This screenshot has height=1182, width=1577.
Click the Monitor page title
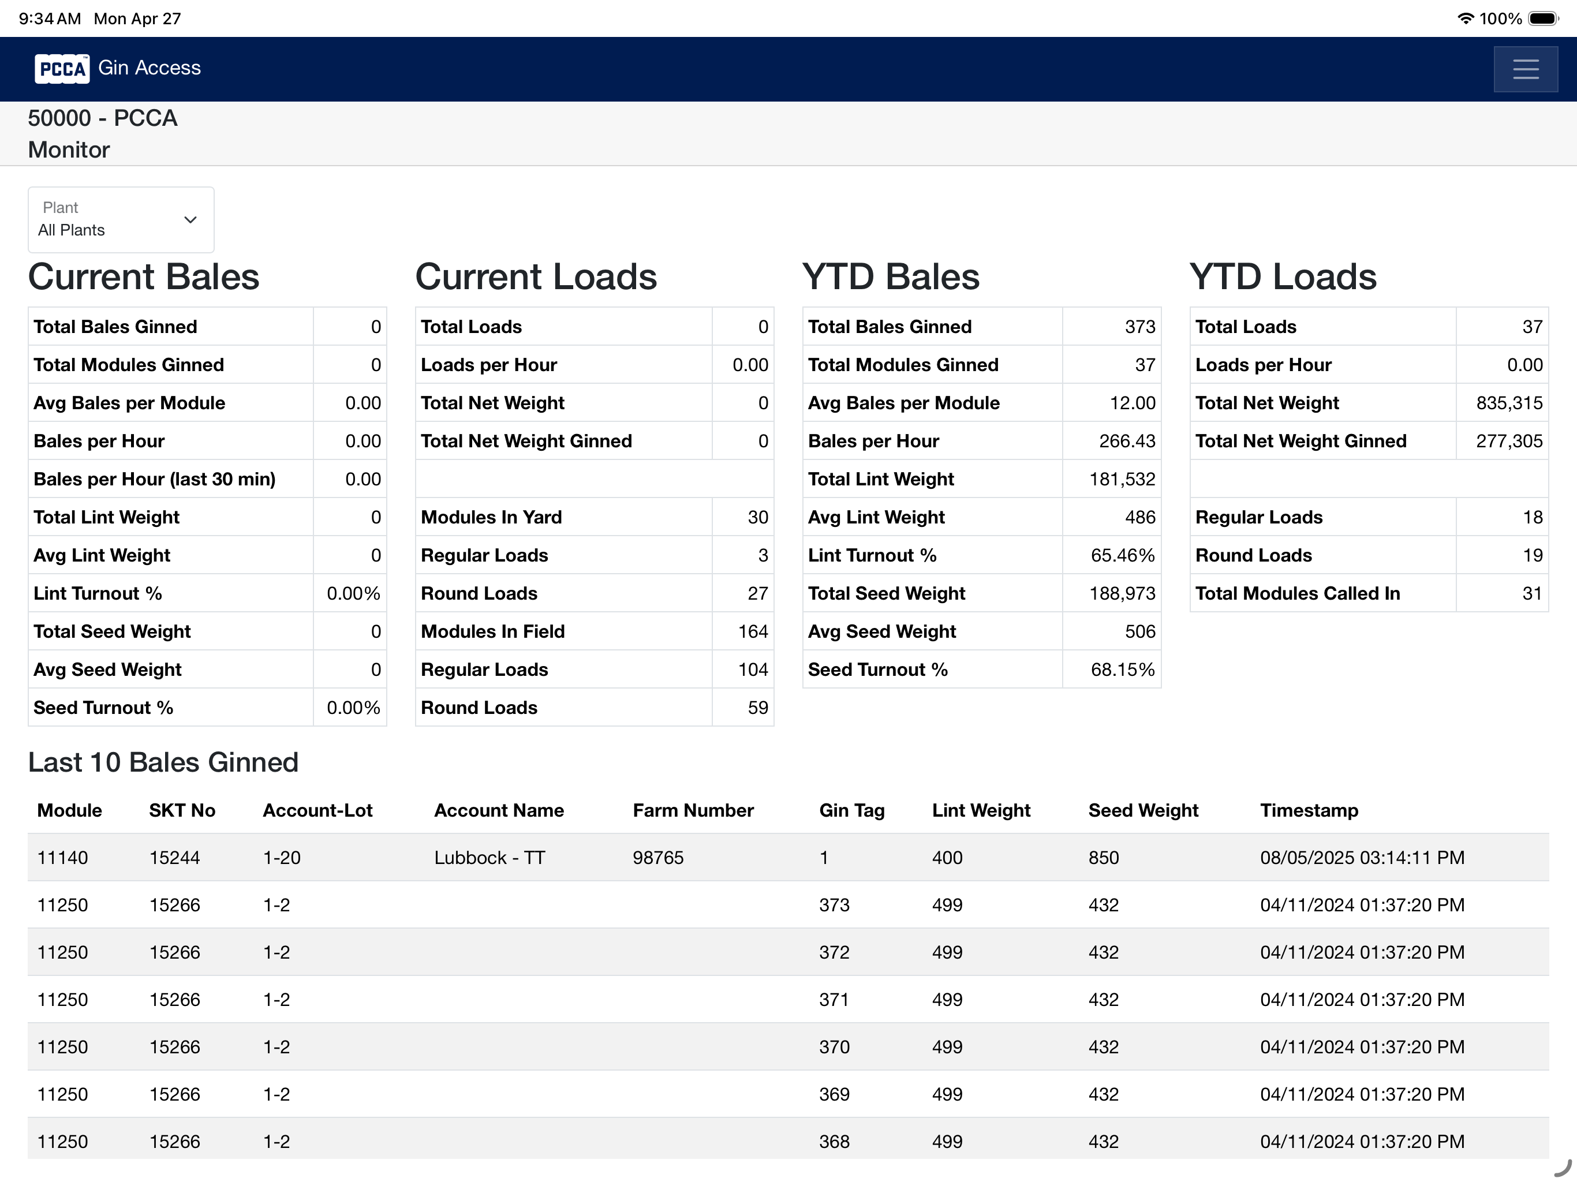click(69, 149)
